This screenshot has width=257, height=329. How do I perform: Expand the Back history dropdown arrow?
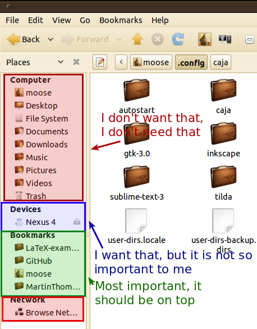pyautogui.click(x=51, y=39)
